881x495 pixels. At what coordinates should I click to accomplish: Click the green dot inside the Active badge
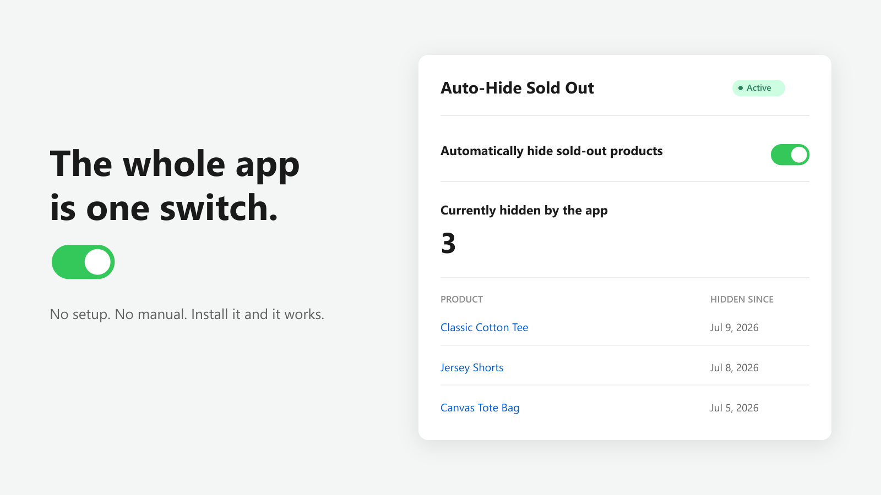pos(741,88)
